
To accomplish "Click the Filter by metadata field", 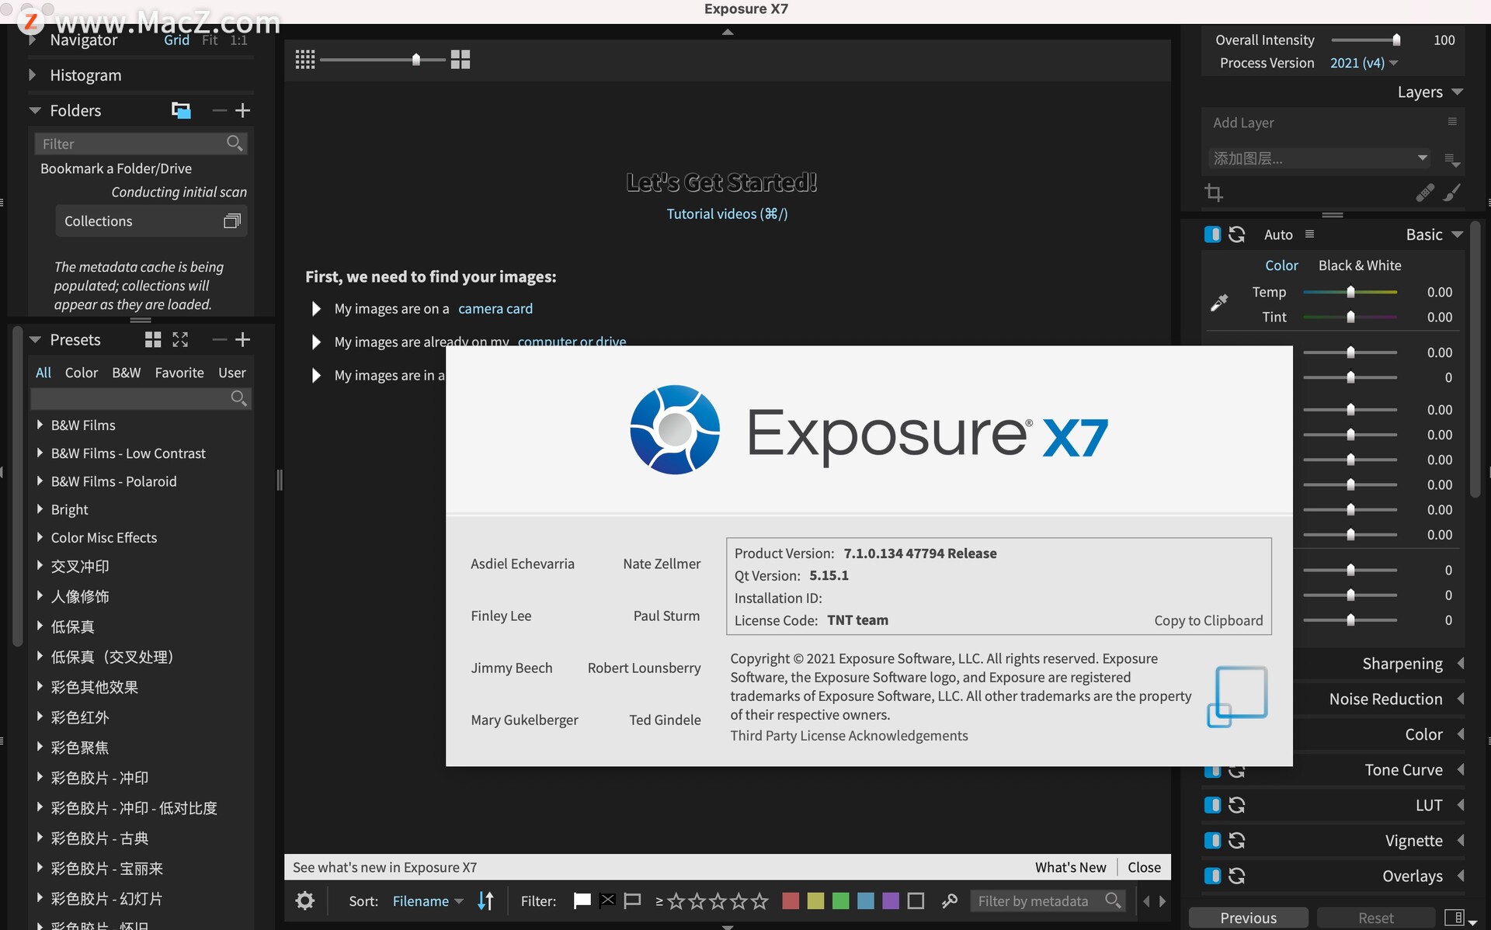I will click(x=1047, y=901).
